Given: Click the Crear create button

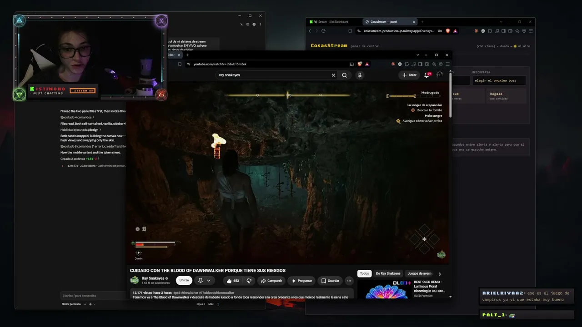Looking at the screenshot, I should pos(409,75).
